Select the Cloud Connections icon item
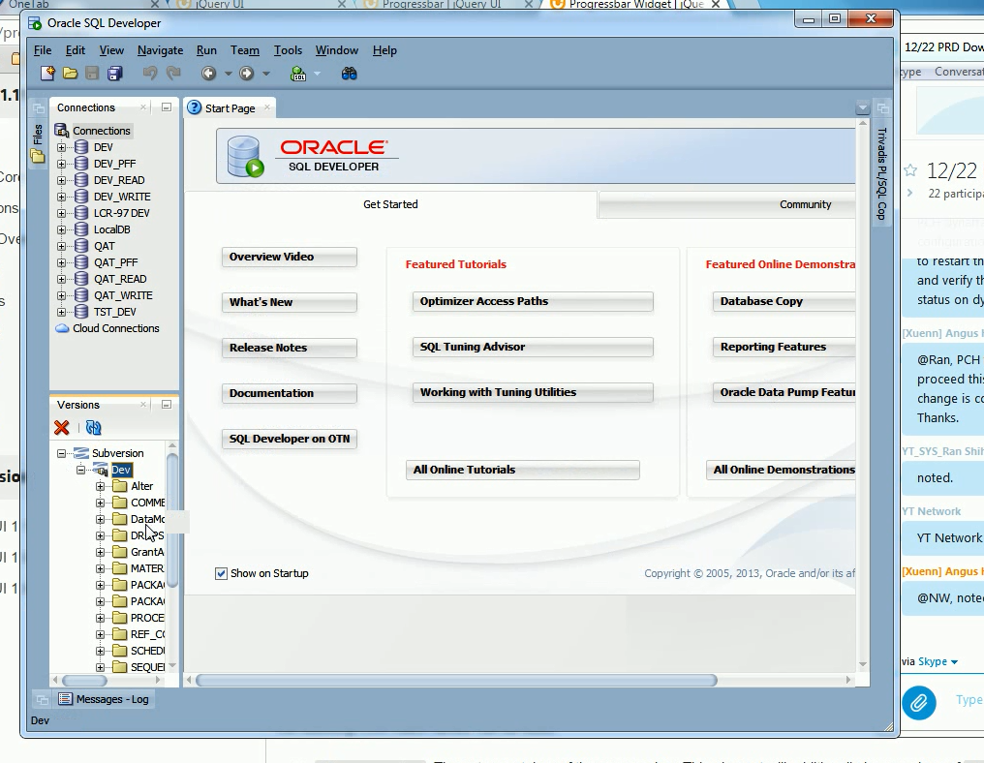 click(x=62, y=328)
